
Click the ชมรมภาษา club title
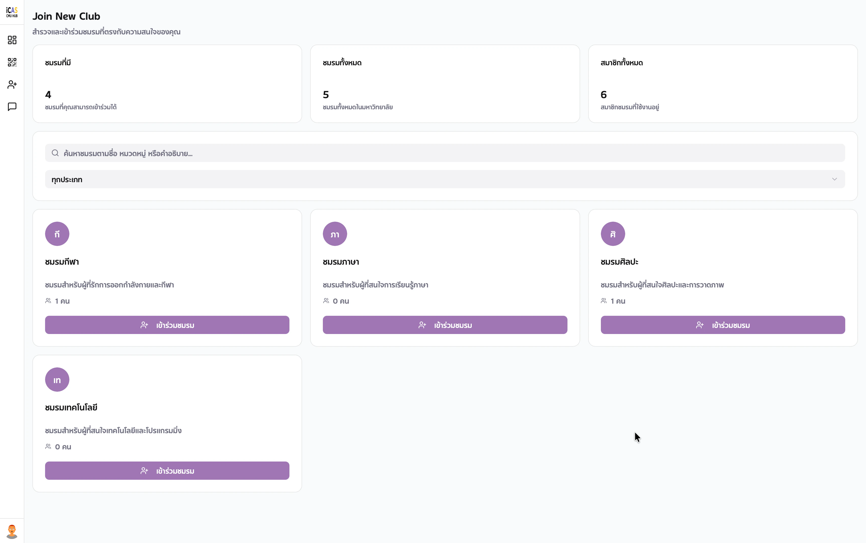[341, 262]
